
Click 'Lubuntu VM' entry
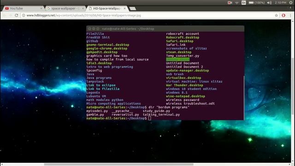[96, 96]
